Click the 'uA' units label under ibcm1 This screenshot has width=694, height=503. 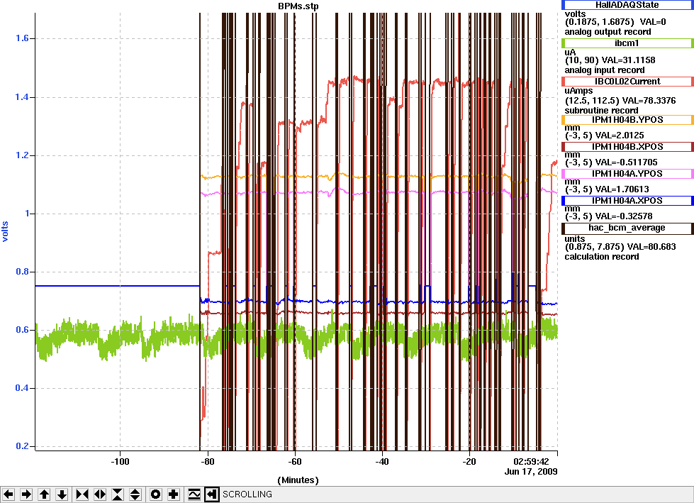570,52
